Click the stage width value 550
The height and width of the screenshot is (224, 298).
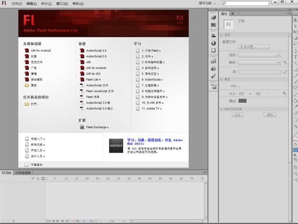pos(241,94)
